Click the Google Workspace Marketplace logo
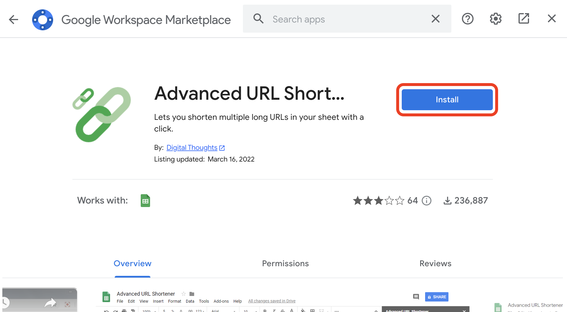 pyautogui.click(x=43, y=20)
